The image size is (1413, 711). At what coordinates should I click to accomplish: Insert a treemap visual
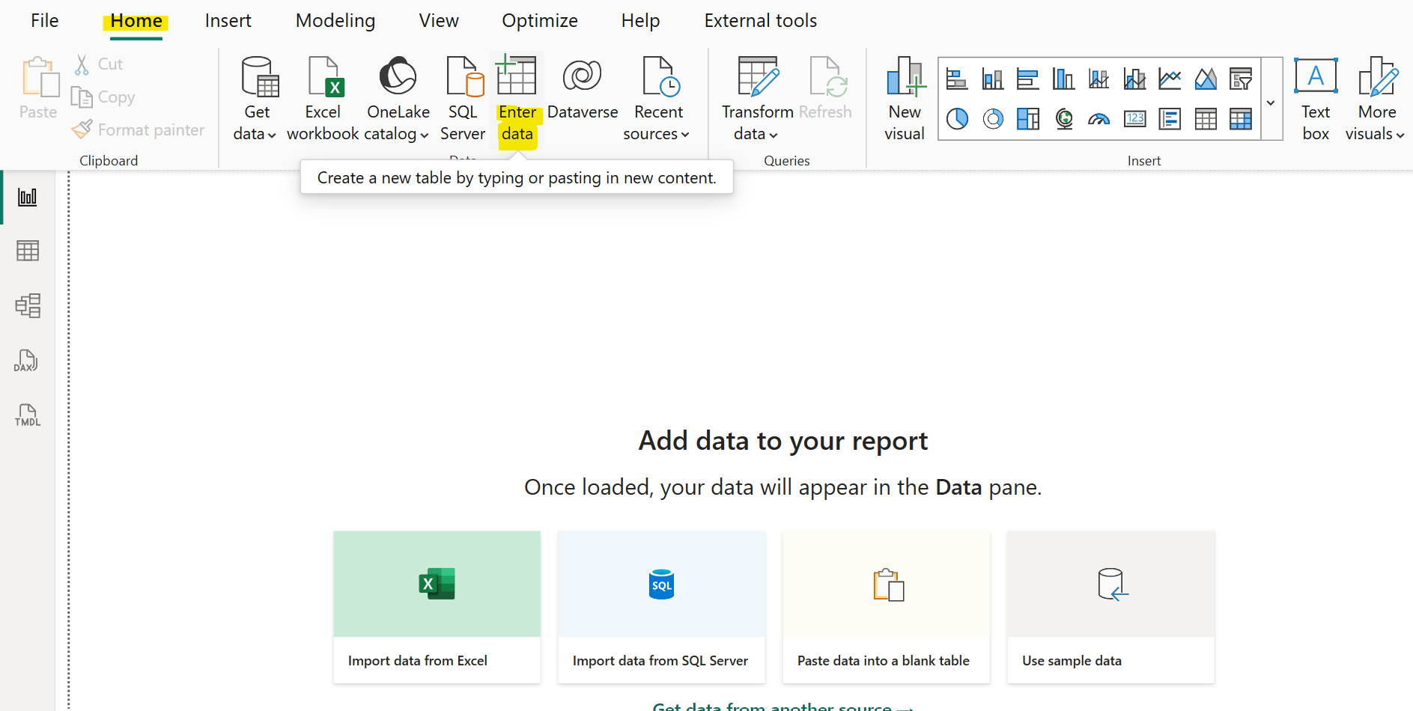pyautogui.click(x=1028, y=119)
